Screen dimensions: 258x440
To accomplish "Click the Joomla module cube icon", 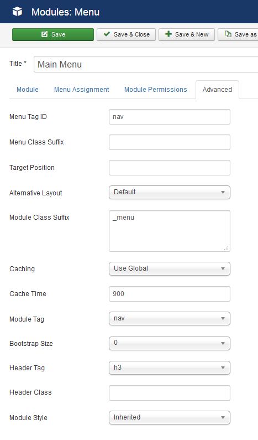I will (17, 12).
